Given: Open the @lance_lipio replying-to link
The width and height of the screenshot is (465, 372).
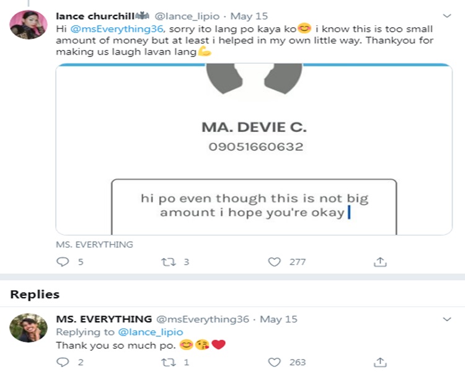Looking at the screenshot, I should 151,332.
